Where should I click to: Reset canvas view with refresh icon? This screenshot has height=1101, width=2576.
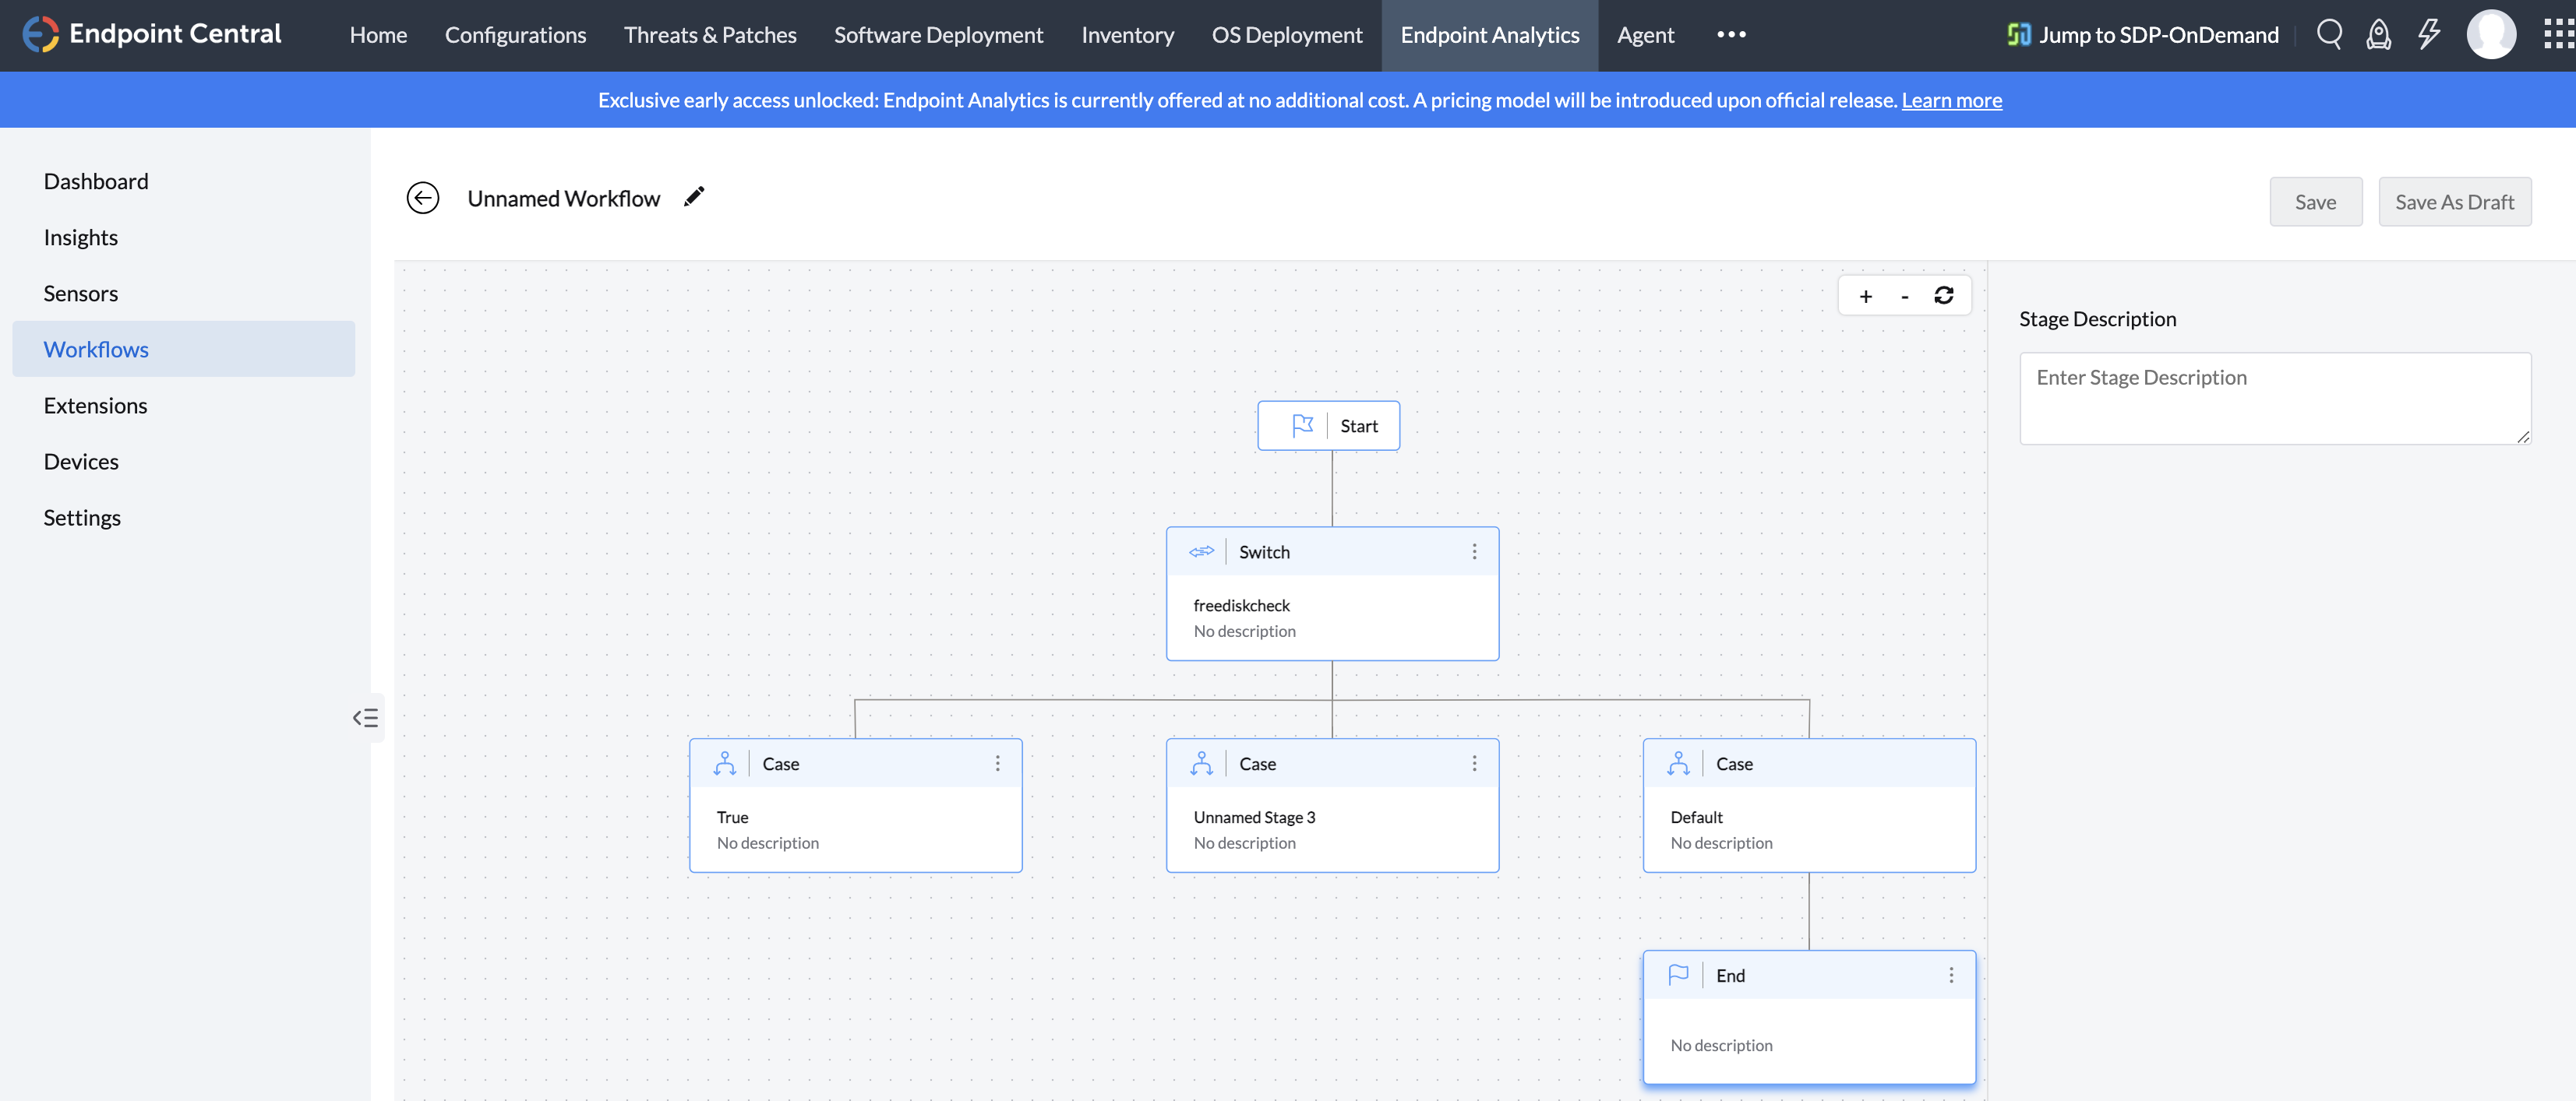[x=1943, y=296]
